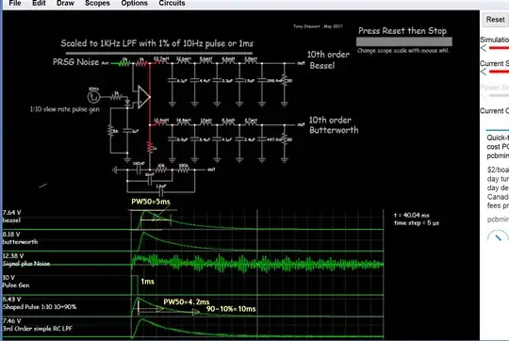This screenshot has height=341, width=509.
Task: Select the Bessel filter 50 ohm load resistor
Action: (285, 80)
